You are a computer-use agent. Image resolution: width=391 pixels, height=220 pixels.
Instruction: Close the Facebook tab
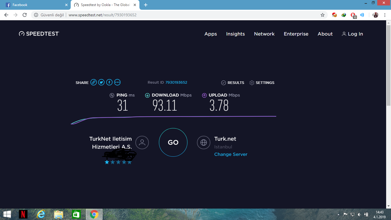66,5
